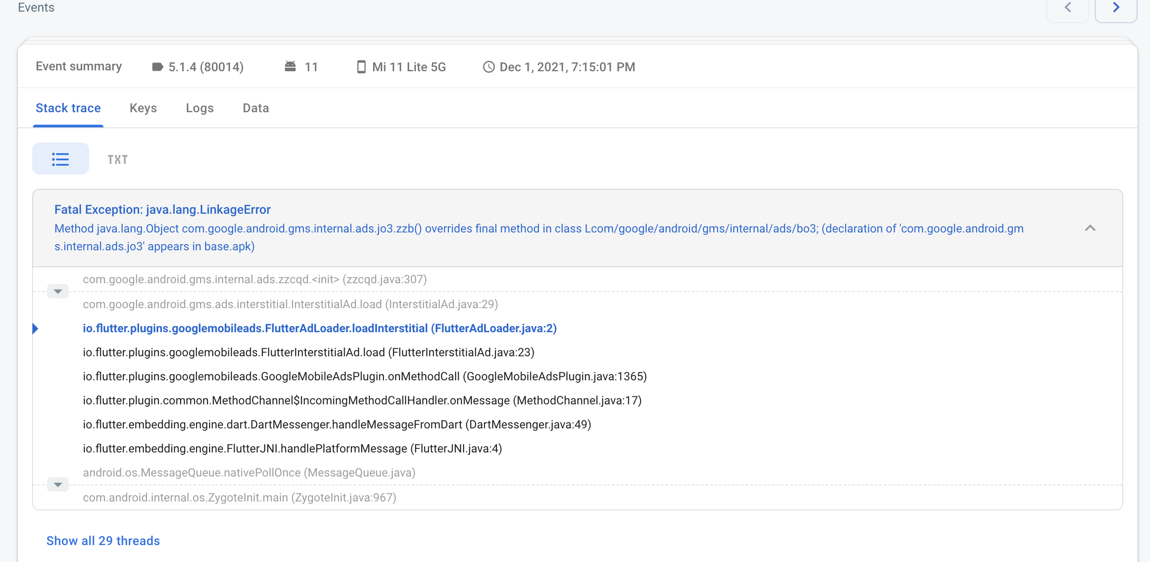Click the crash marker arrow beside FlutterAdLoader frame

pyautogui.click(x=36, y=328)
